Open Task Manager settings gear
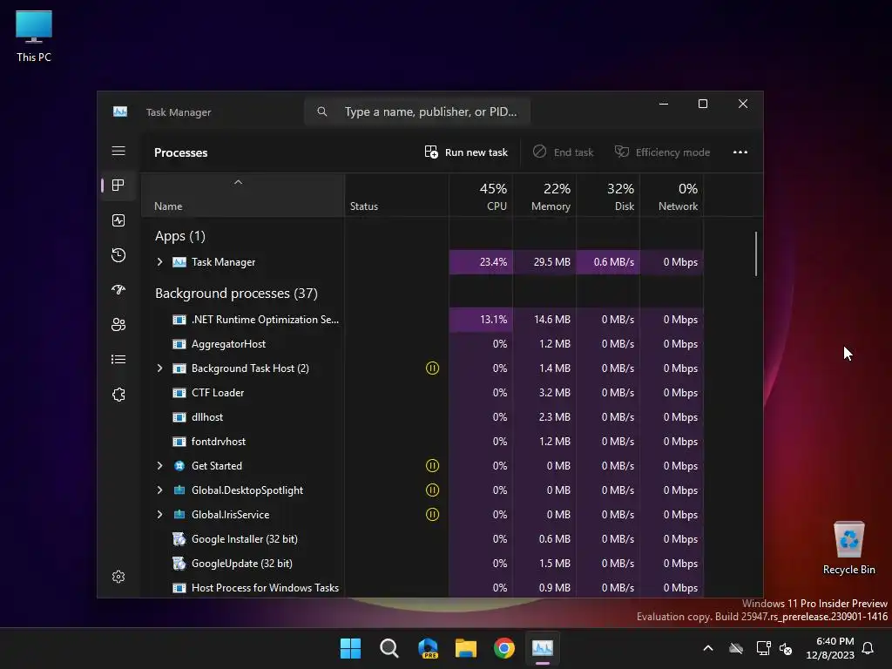The height and width of the screenshot is (669, 892). click(x=118, y=577)
